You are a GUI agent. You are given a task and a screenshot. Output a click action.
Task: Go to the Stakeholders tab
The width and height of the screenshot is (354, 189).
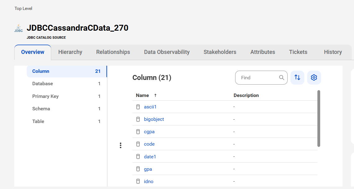pos(220,52)
